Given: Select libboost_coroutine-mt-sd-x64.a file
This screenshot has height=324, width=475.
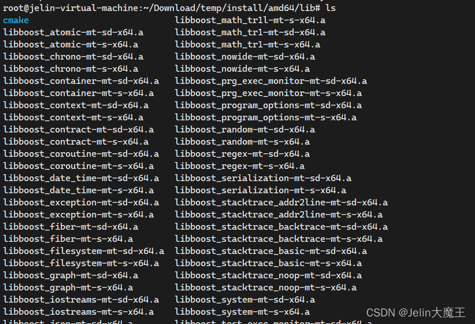Looking at the screenshot, I should (81, 154).
